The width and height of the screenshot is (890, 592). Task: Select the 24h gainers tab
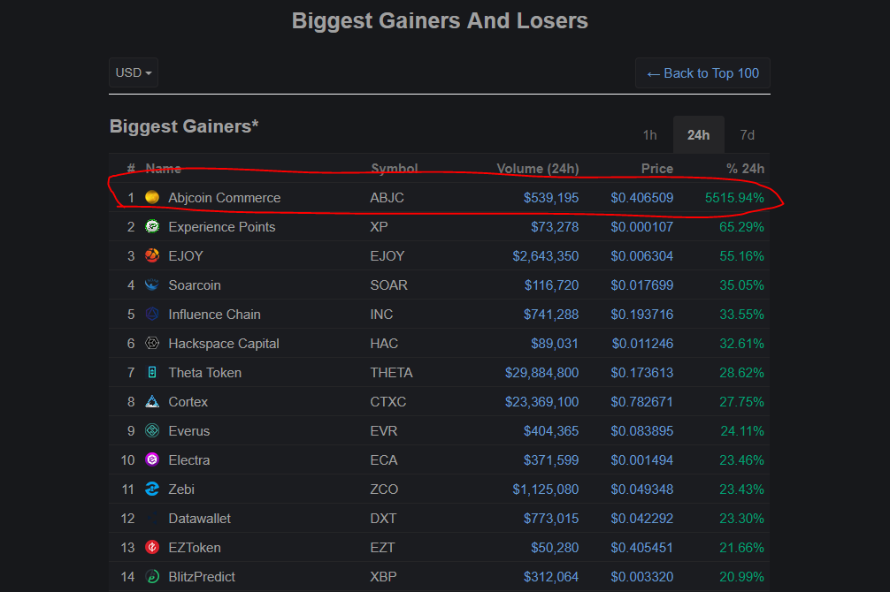(698, 135)
